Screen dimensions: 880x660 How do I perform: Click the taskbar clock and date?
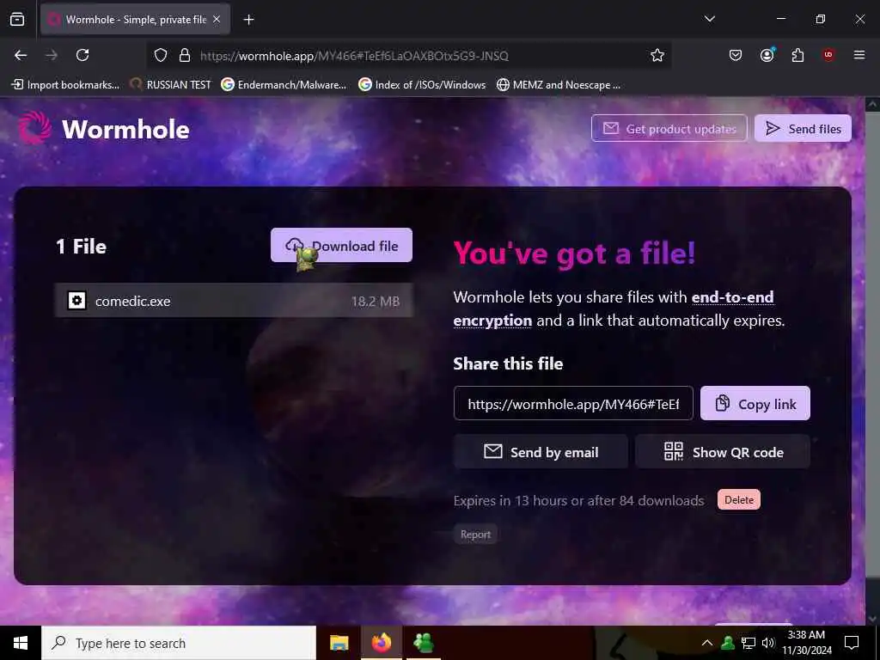(x=806, y=643)
